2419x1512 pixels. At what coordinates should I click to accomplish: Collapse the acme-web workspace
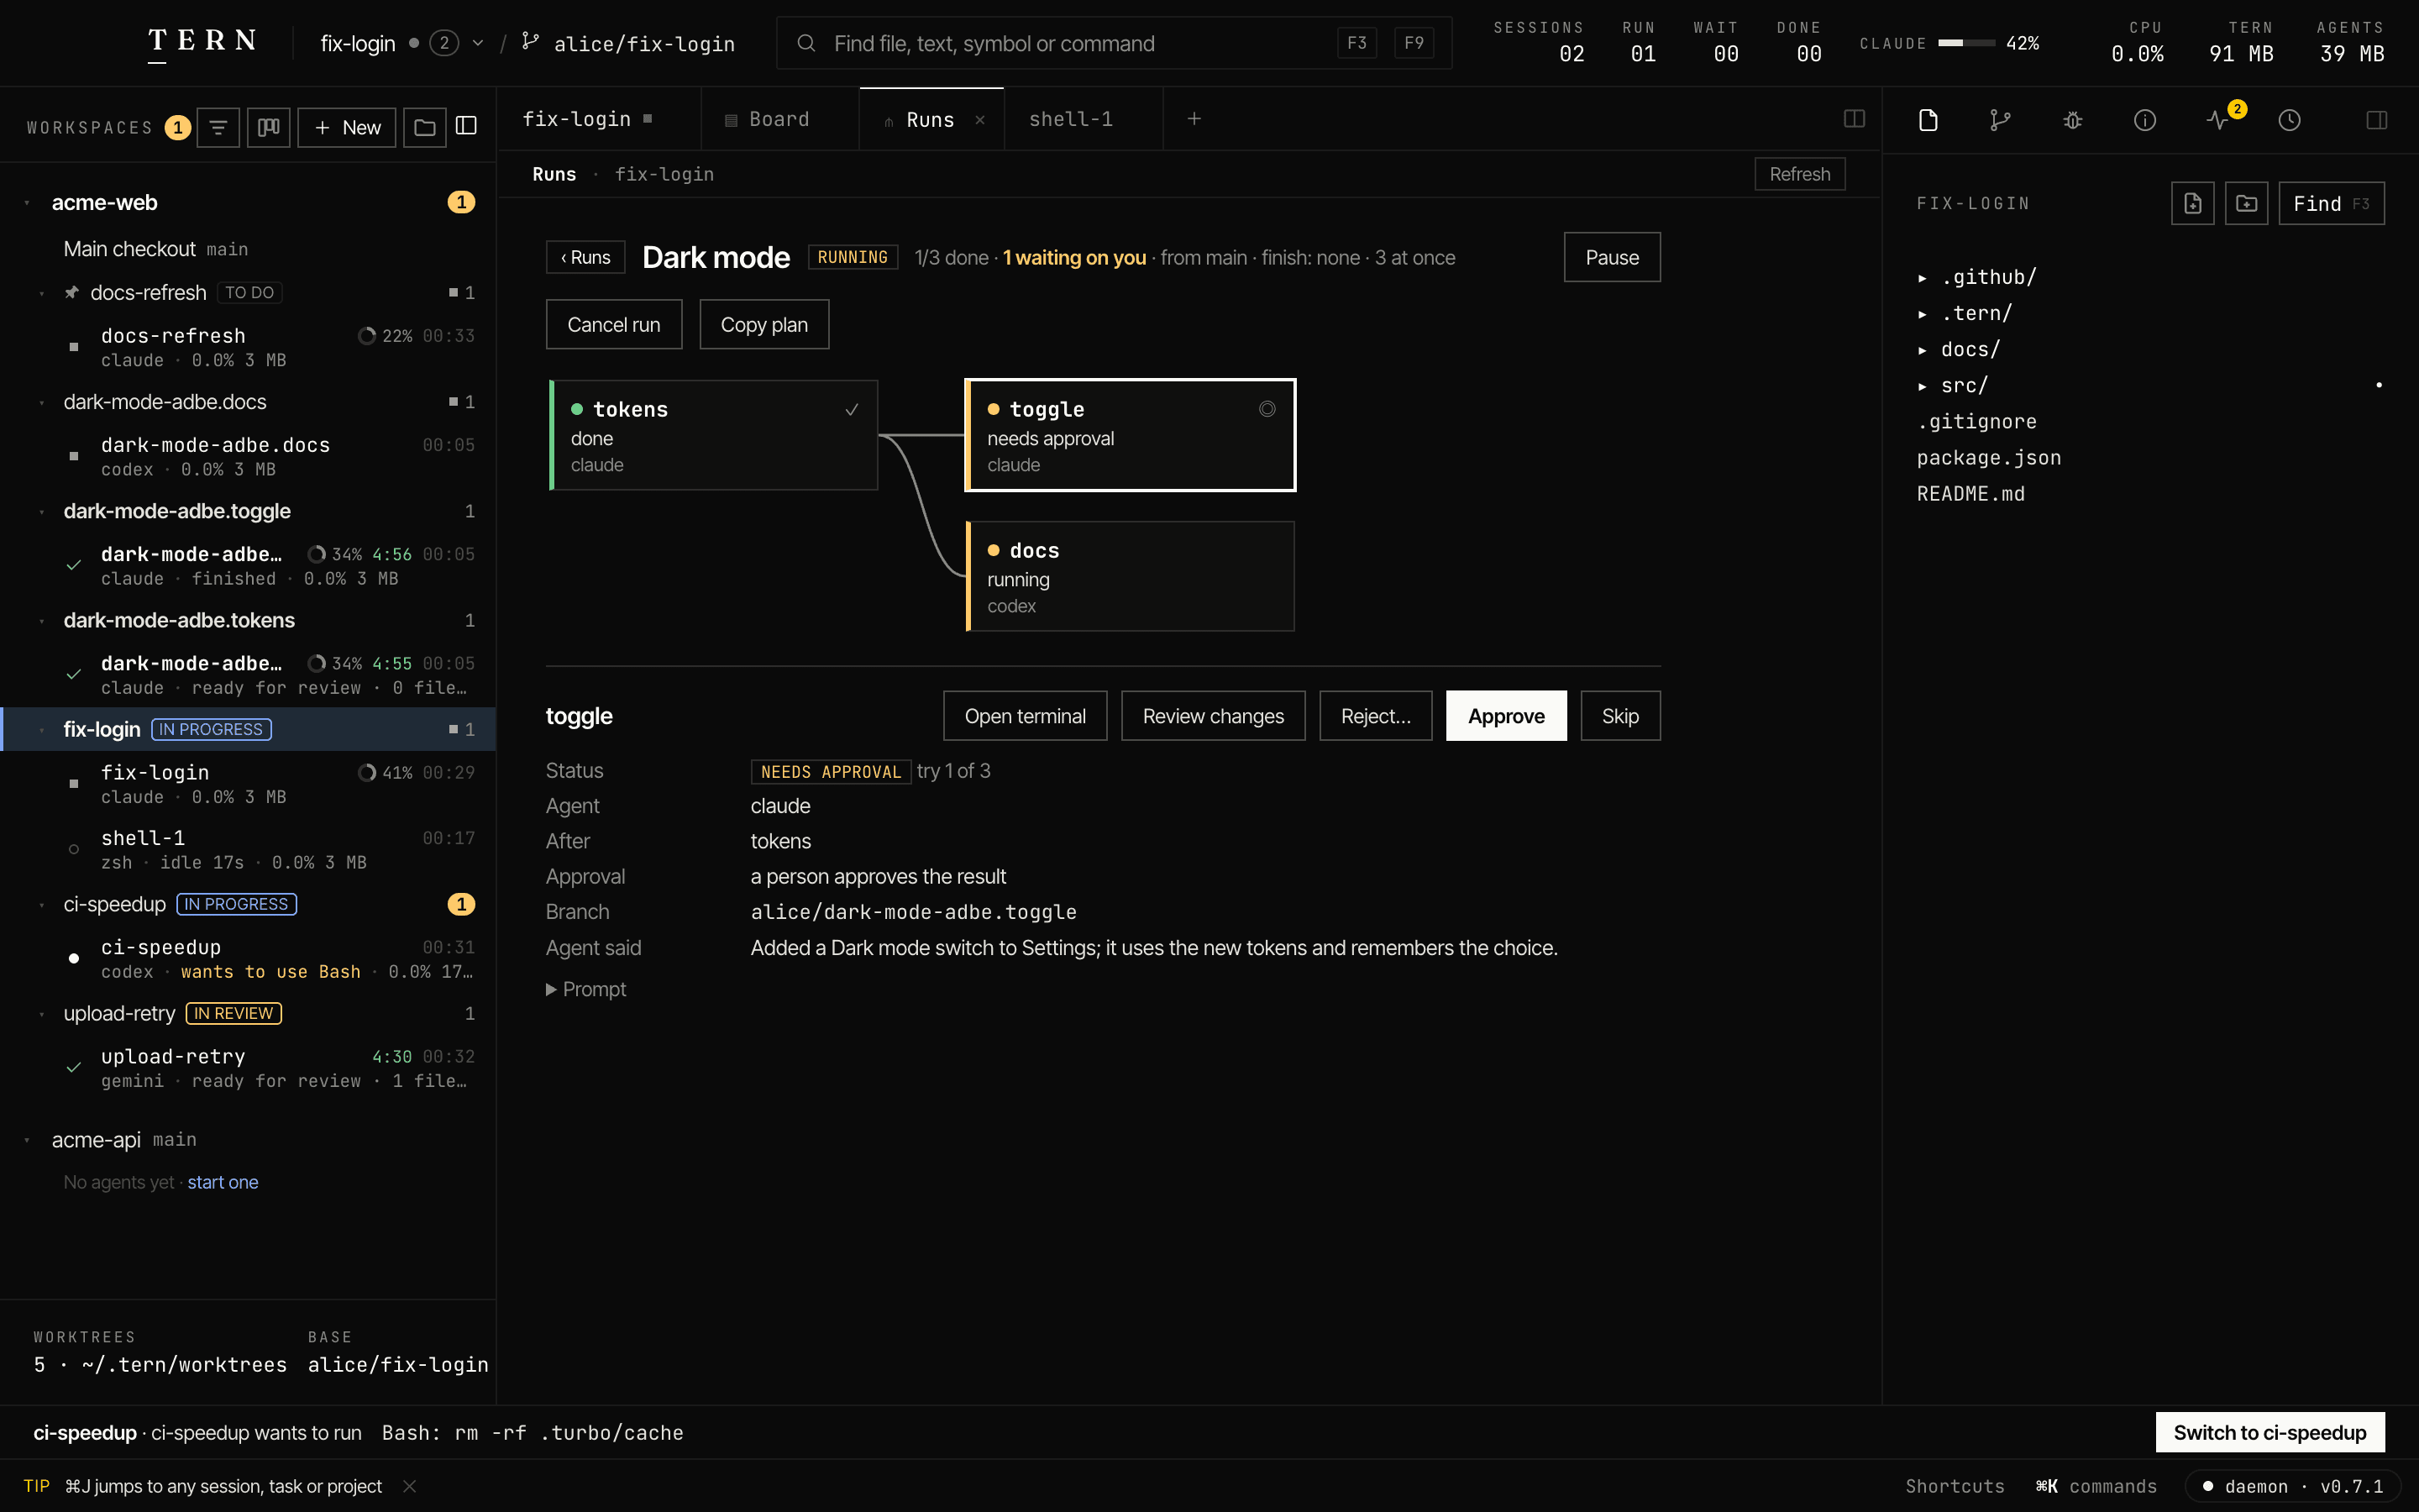tap(27, 203)
